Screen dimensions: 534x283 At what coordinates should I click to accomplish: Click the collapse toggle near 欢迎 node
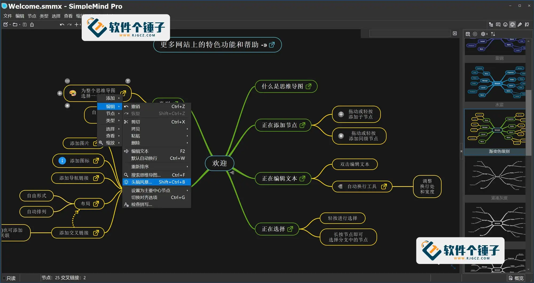(232, 173)
